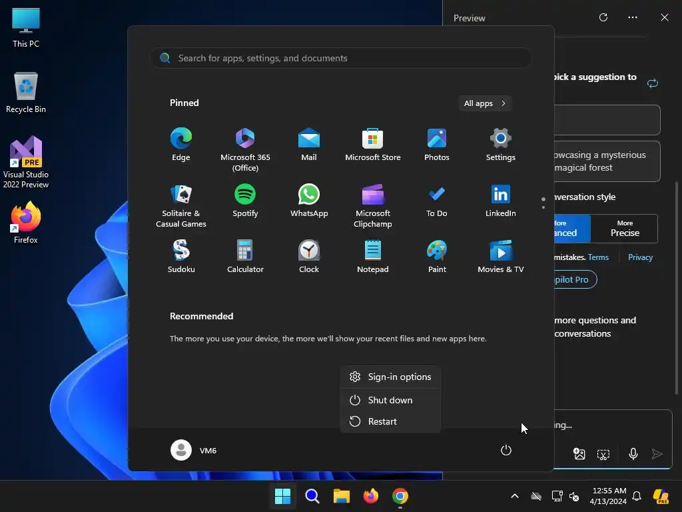Open the VM6 user account menu
This screenshot has width=682, height=512.
click(194, 450)
